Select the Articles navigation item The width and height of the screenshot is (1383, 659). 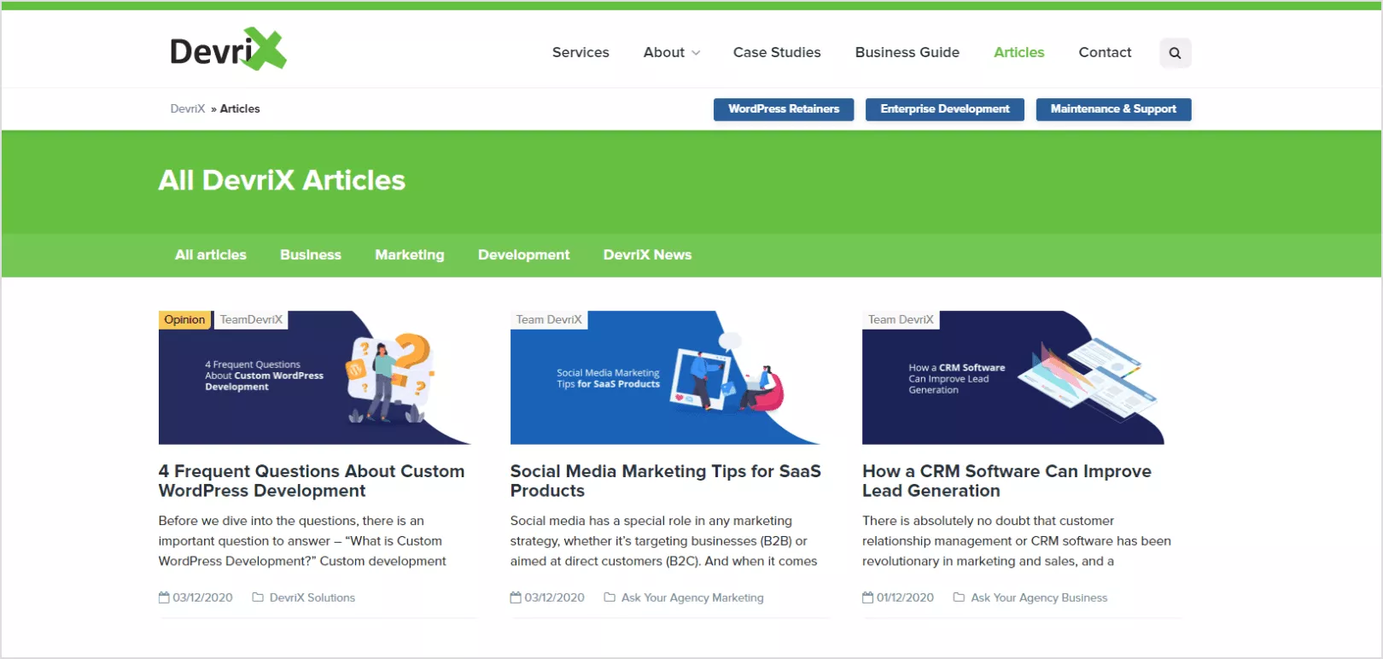tap(1018, 52)
